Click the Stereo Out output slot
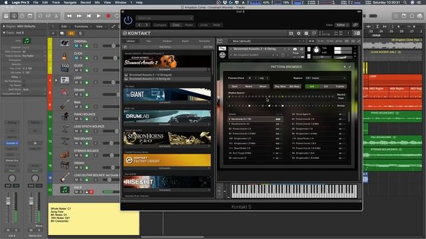This screenshot has width=426, height=239. (12, 160)
